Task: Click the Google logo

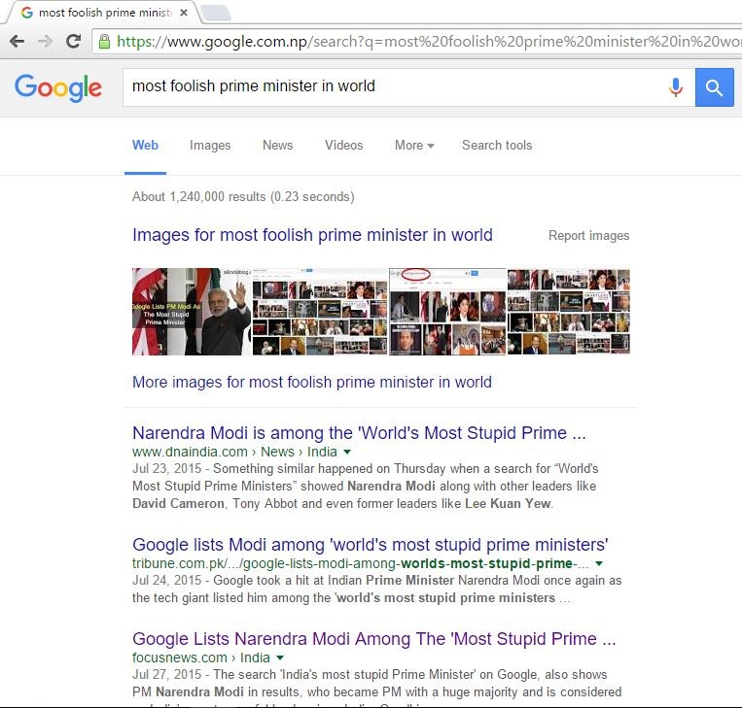Action: pyautogui.click(x=58, y=87)
